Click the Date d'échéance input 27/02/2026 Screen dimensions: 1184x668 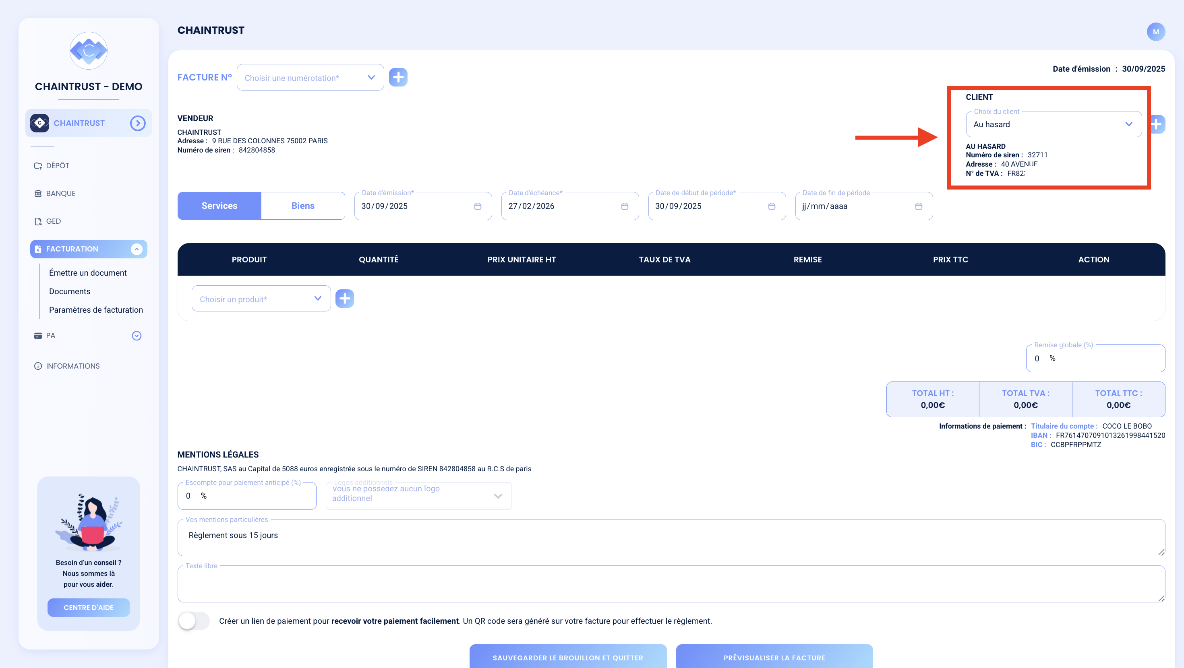pos(570,206)
